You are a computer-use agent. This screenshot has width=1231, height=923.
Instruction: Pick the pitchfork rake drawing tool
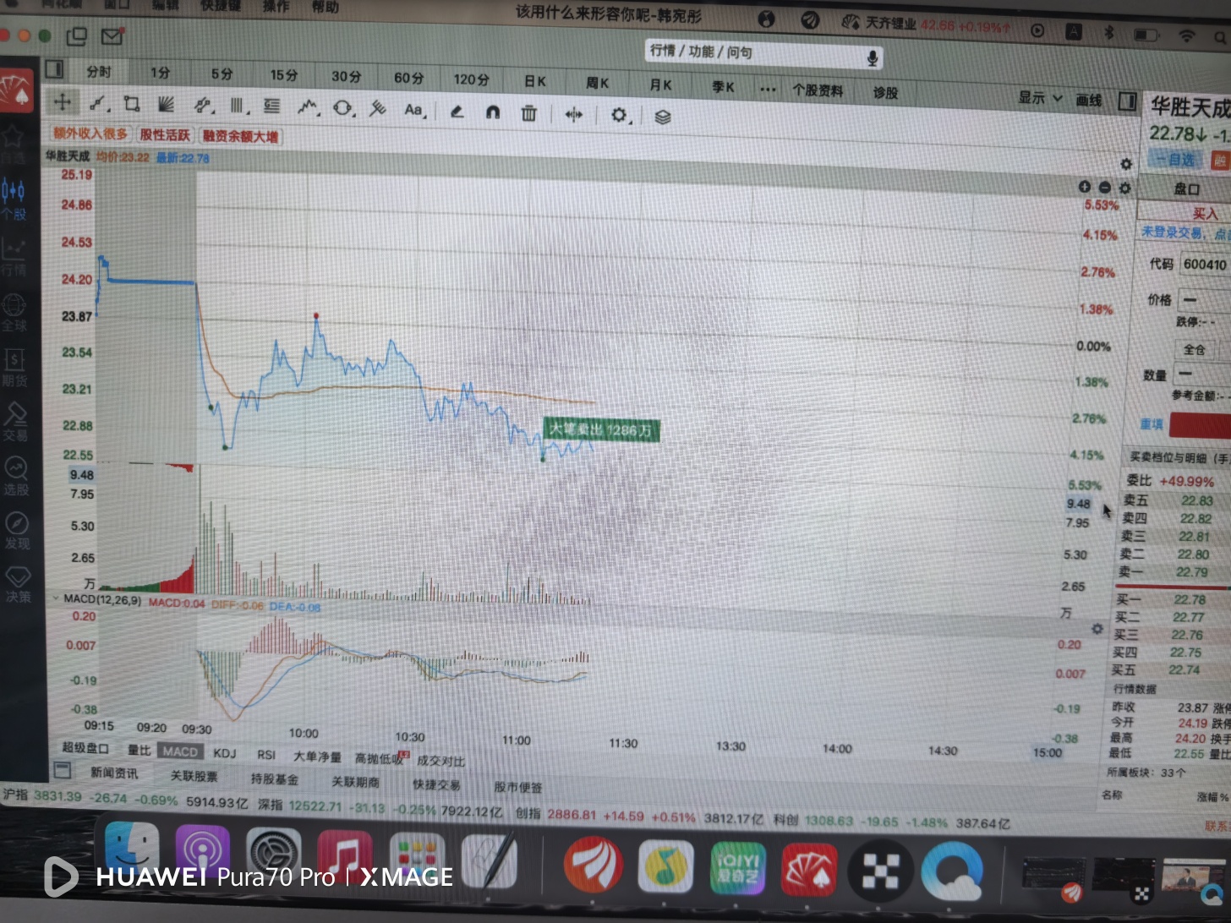coord(378,109)
